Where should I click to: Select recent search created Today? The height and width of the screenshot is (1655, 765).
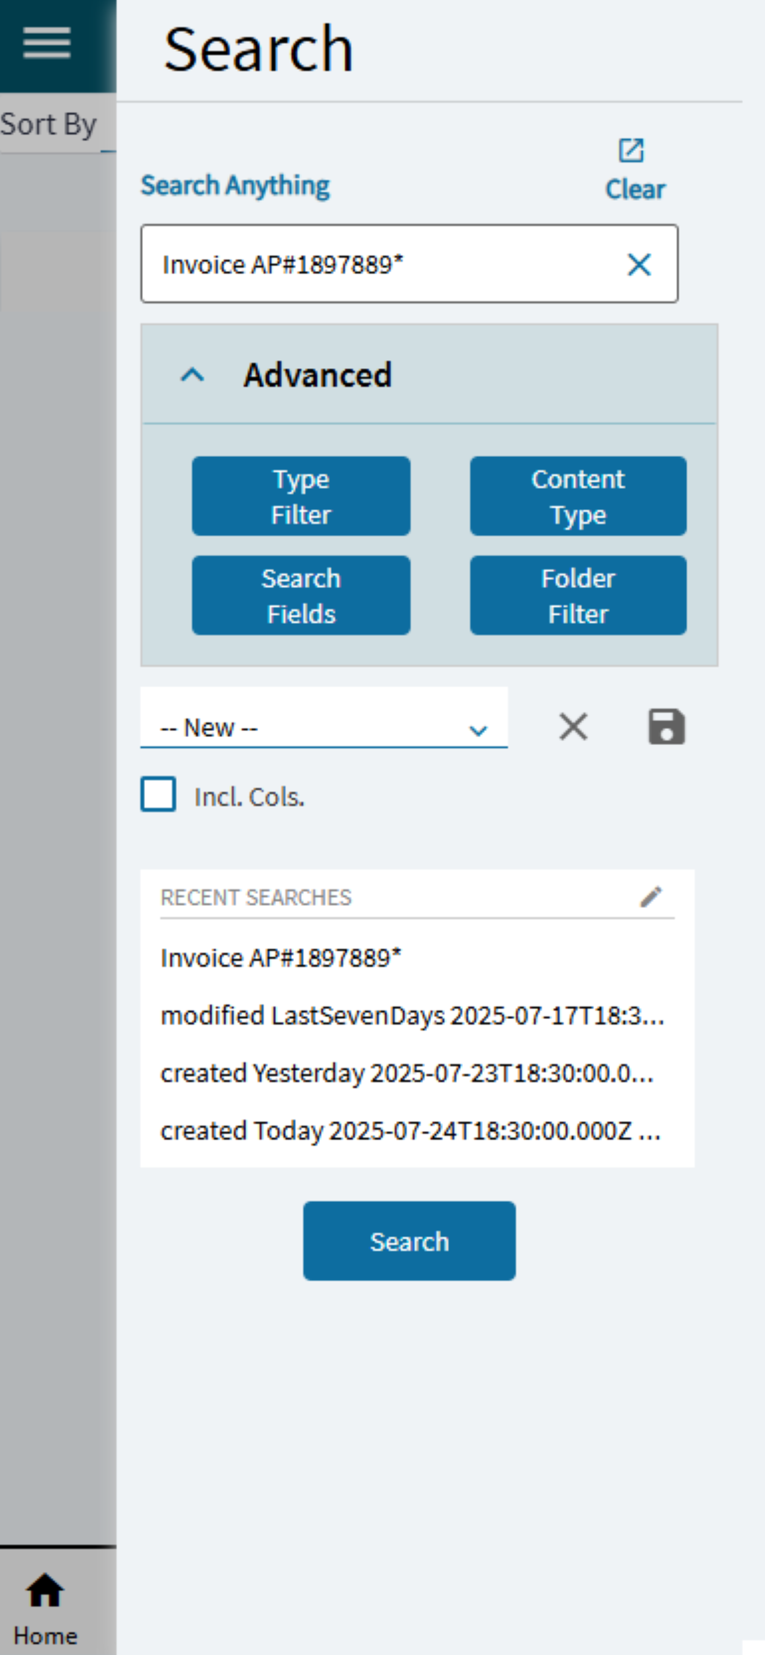click(x=410, y=1130)
